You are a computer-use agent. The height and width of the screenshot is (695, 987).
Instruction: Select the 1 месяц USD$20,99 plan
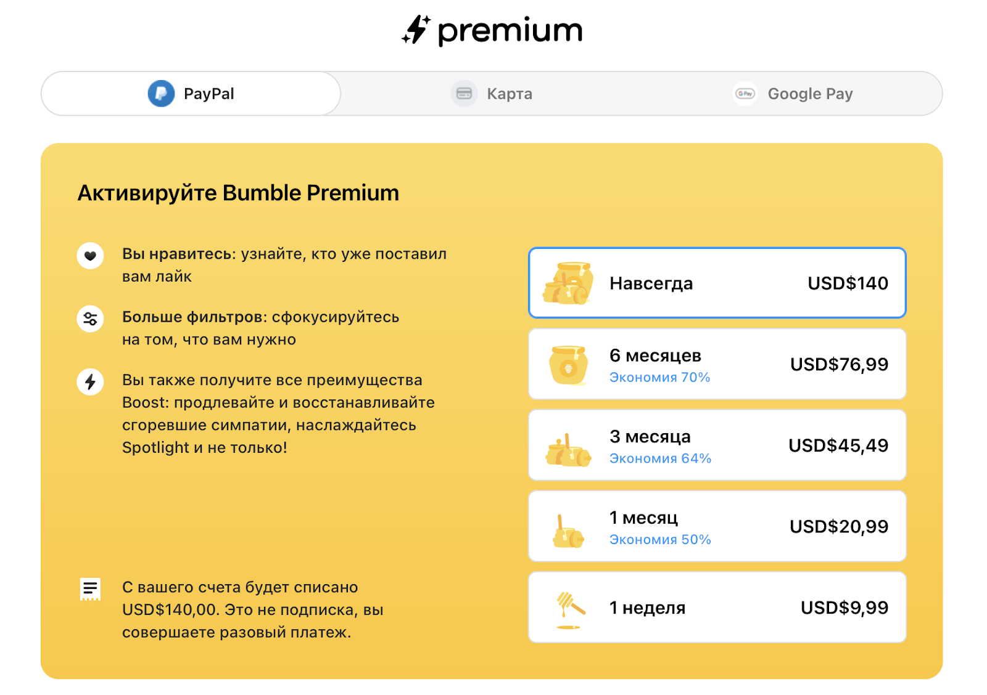(717, 527)
